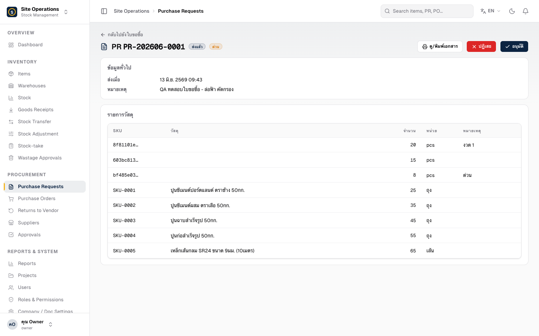Toggle the sidebar panel icon
This screenshot has height=336, width=539.
(x=104, y=11)
